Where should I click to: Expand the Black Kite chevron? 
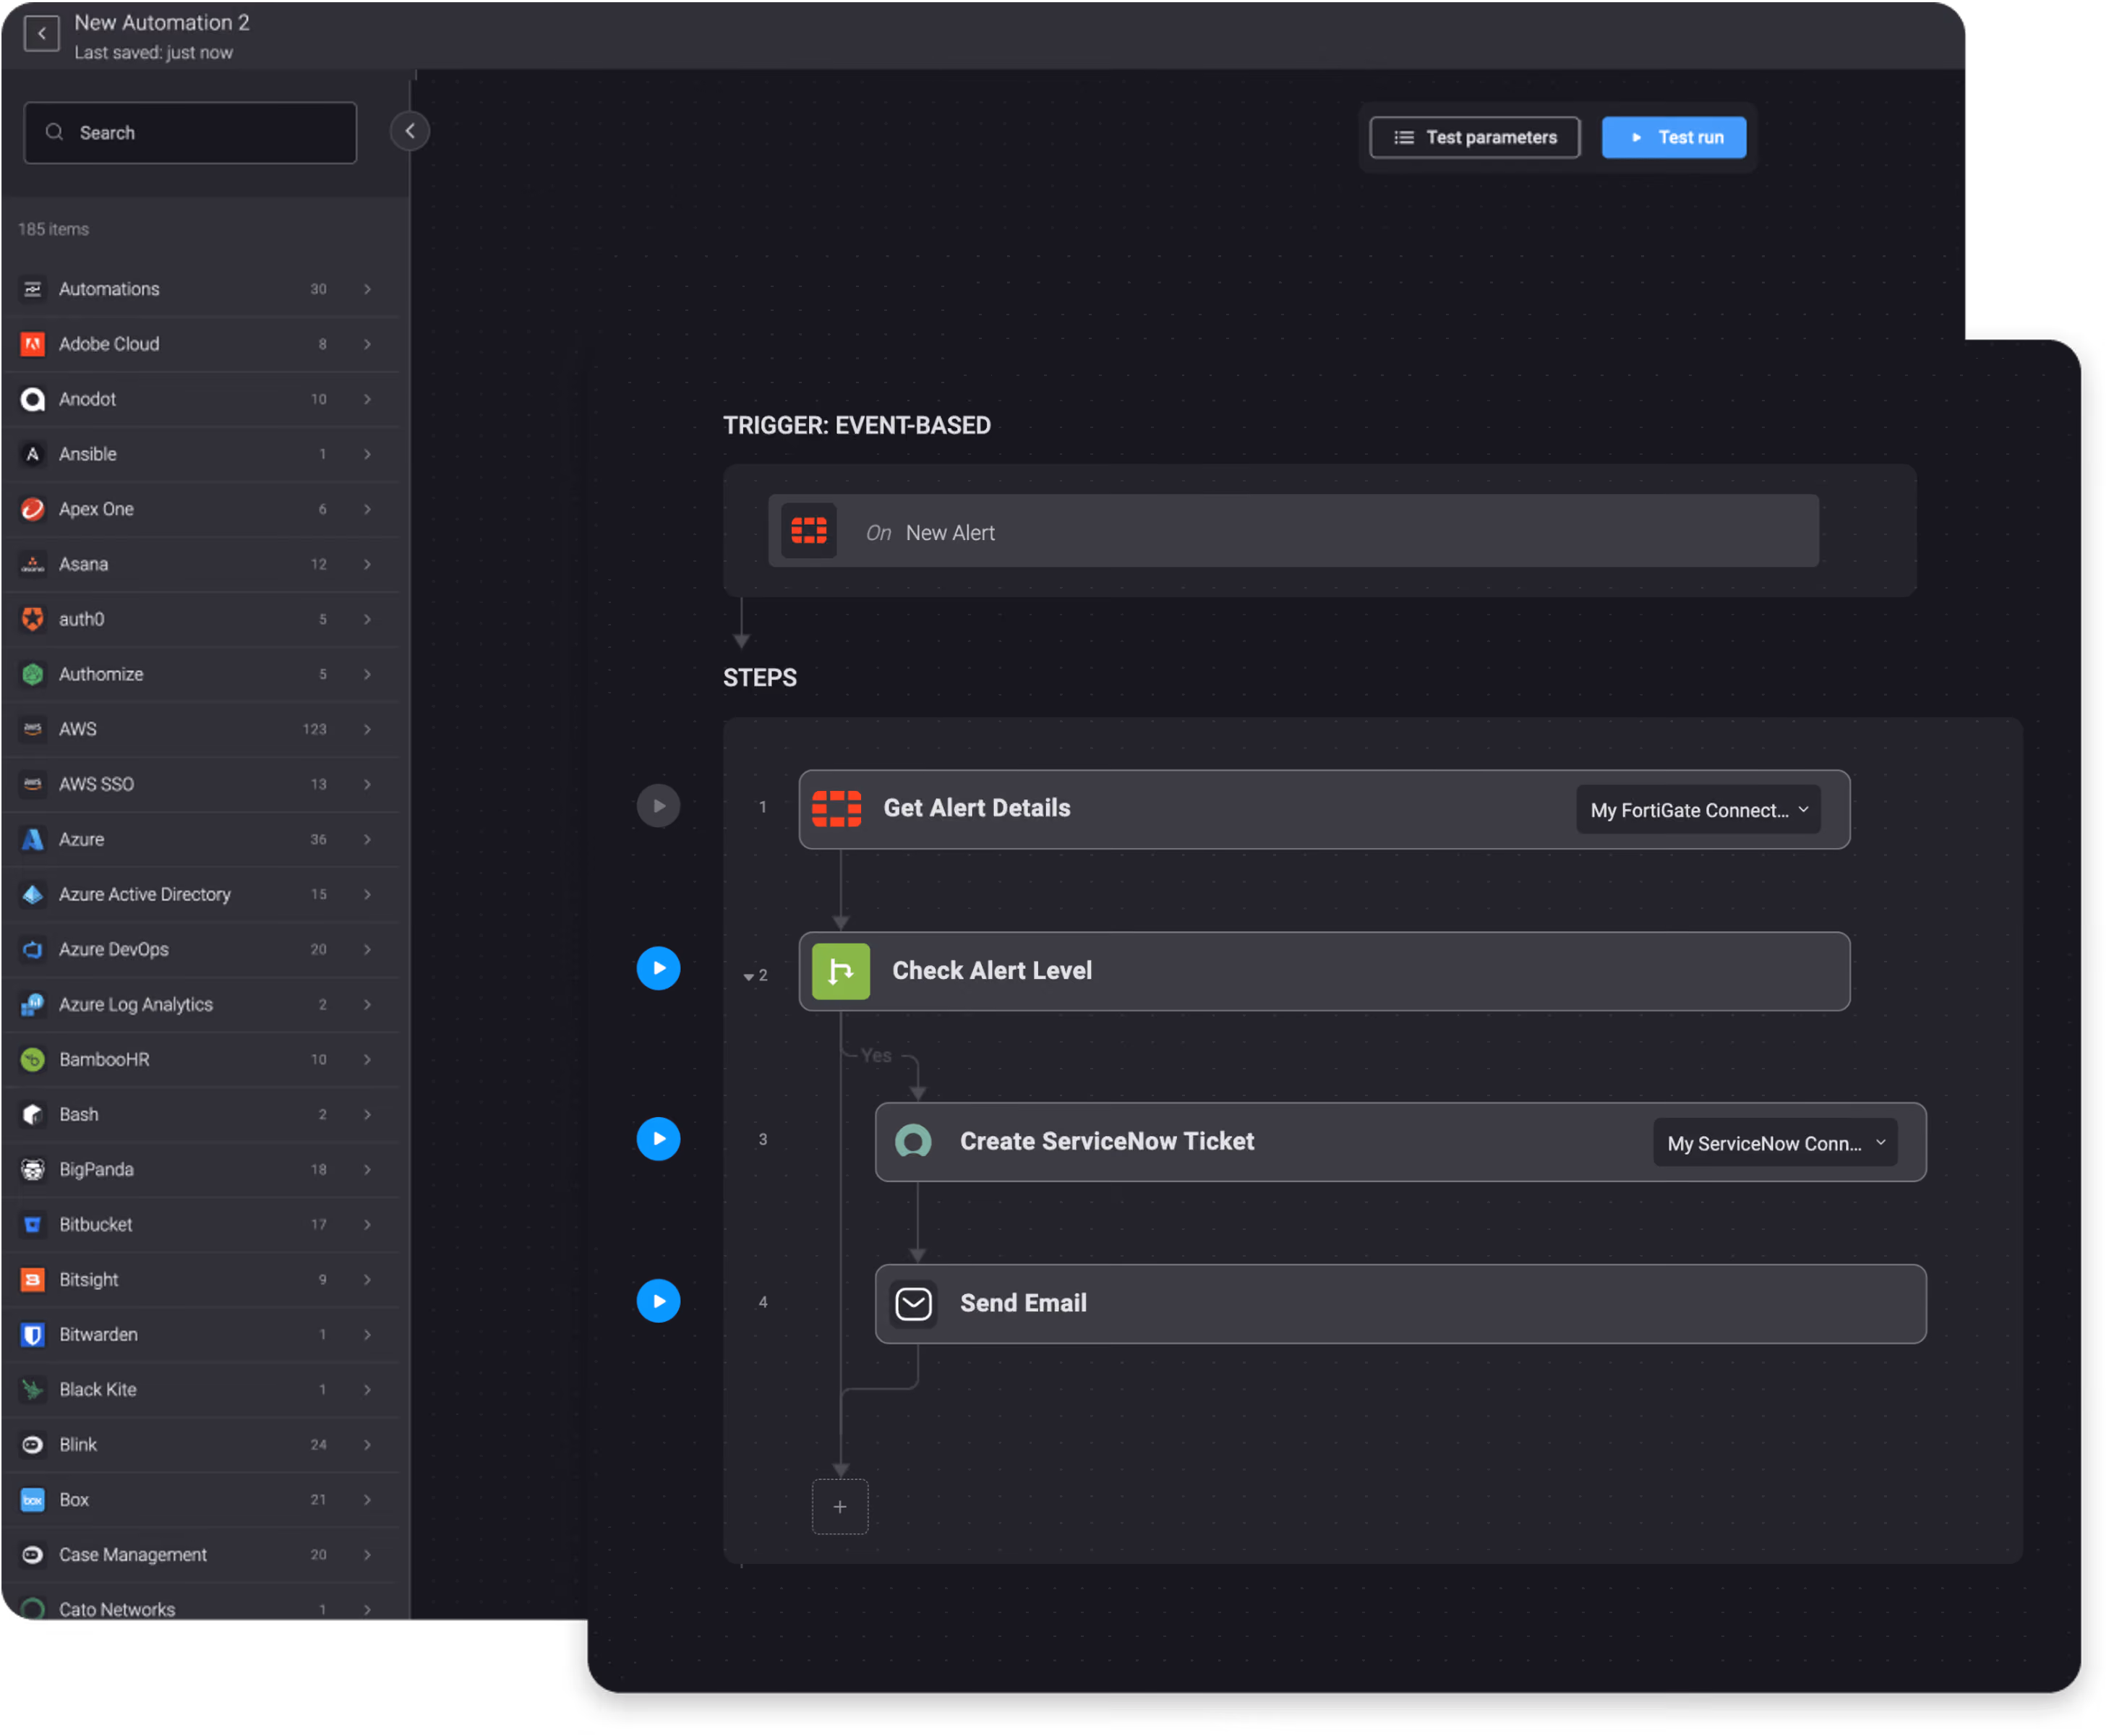[x=368, y=1389]
